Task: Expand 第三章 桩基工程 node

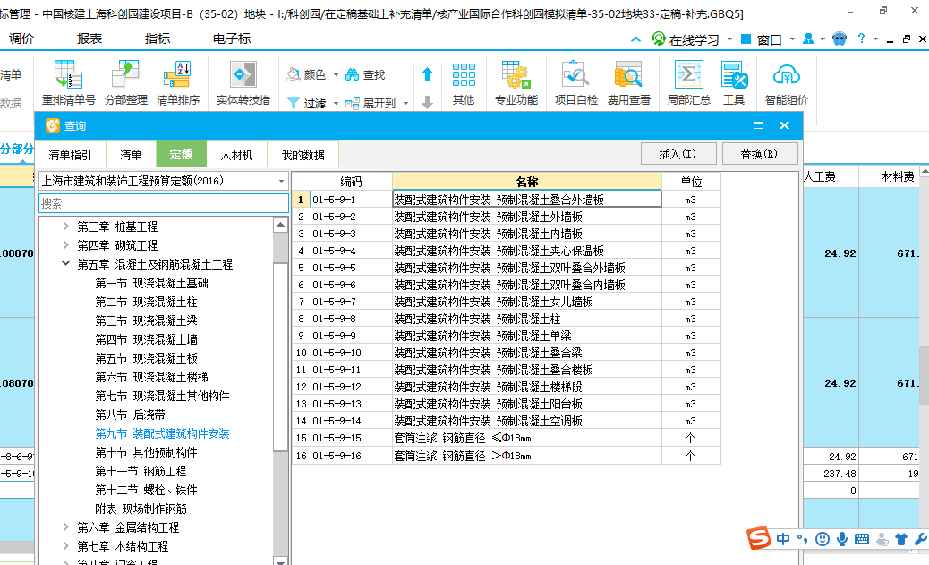Action: 65,227
